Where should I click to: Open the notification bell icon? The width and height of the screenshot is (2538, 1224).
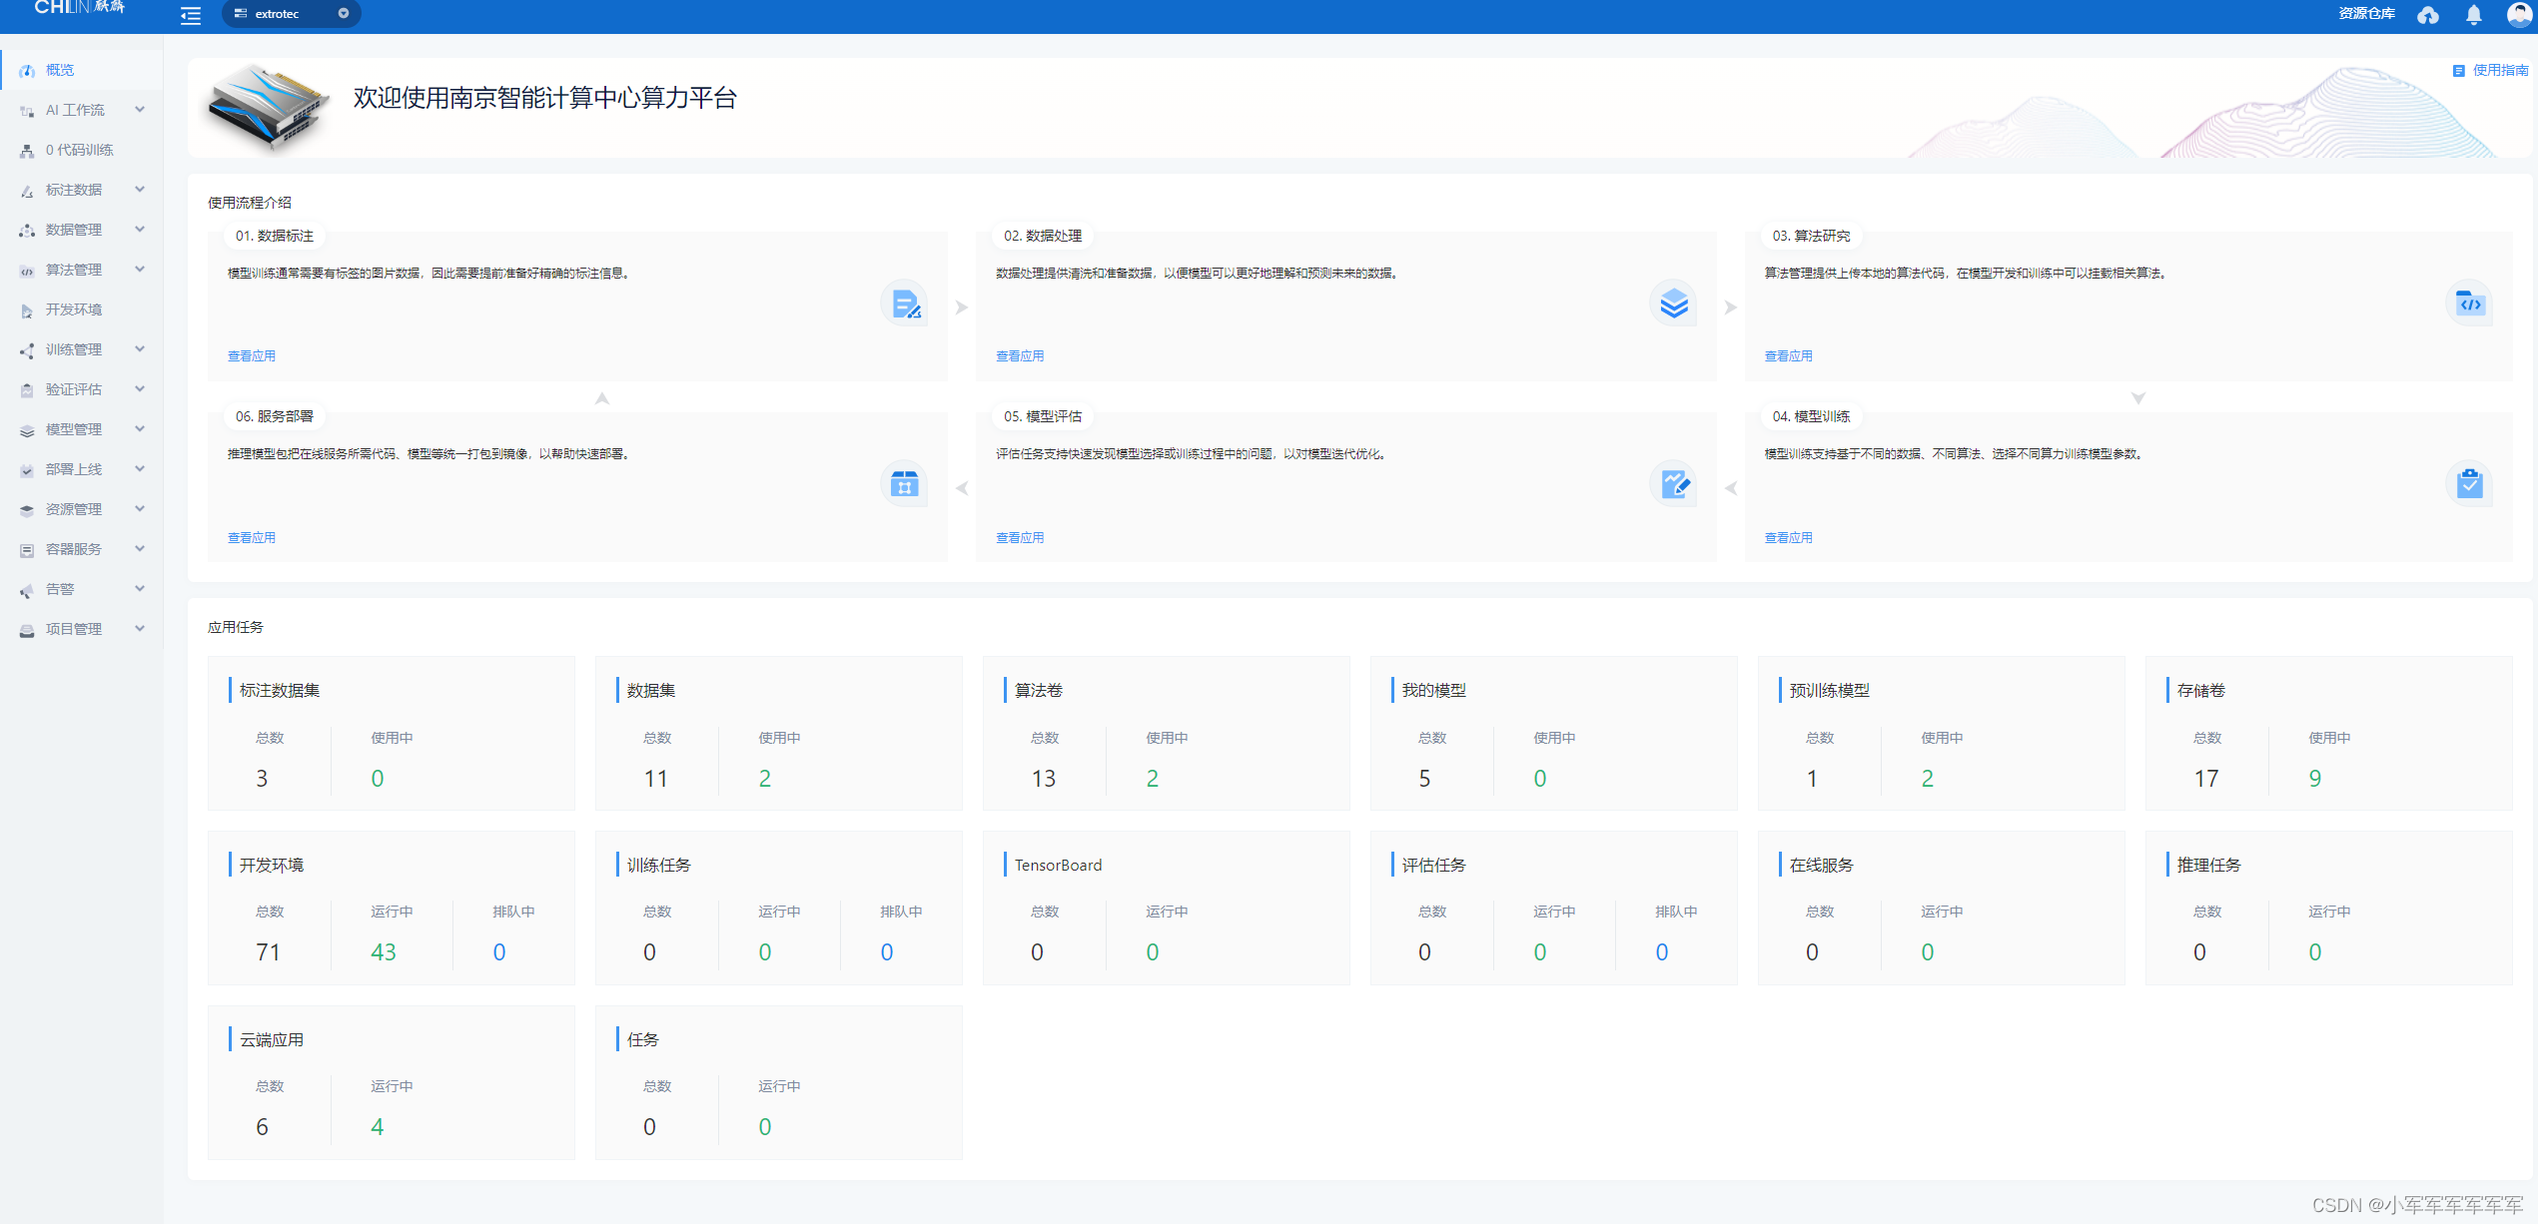point(2473,15)
